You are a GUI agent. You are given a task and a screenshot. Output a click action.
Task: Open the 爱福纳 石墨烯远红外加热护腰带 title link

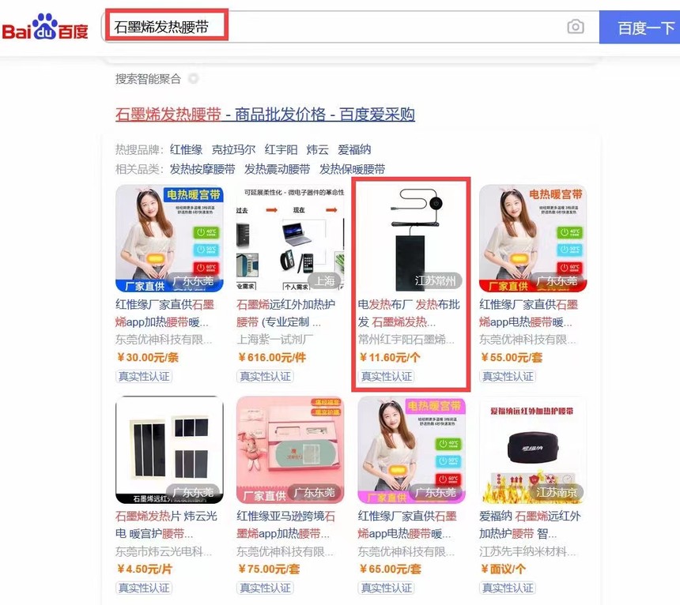coord(530,524)
